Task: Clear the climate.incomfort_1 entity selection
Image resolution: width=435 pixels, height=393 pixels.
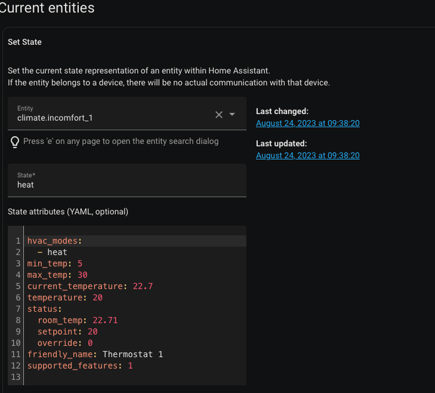Action: 219,114
